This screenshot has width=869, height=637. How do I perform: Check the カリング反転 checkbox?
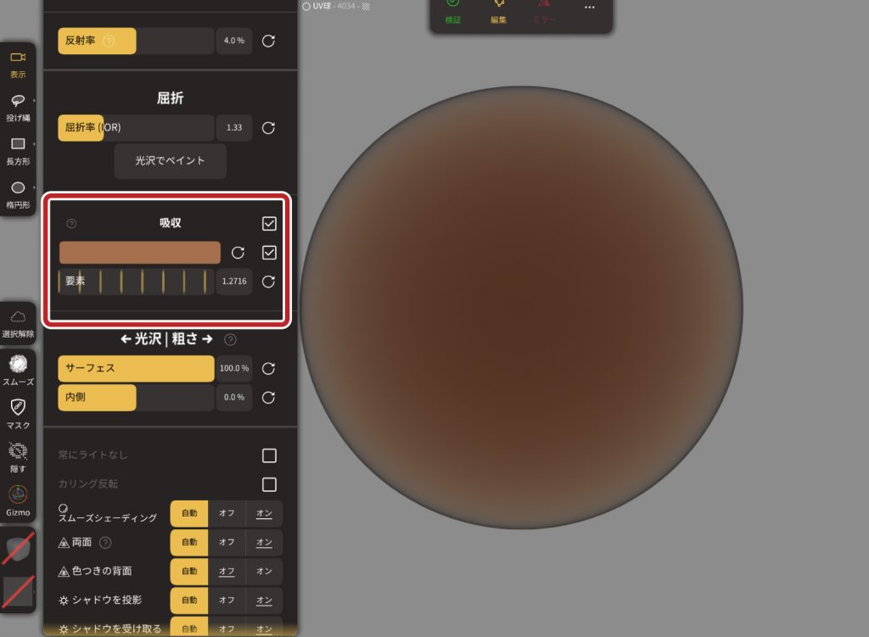point(269,484)
